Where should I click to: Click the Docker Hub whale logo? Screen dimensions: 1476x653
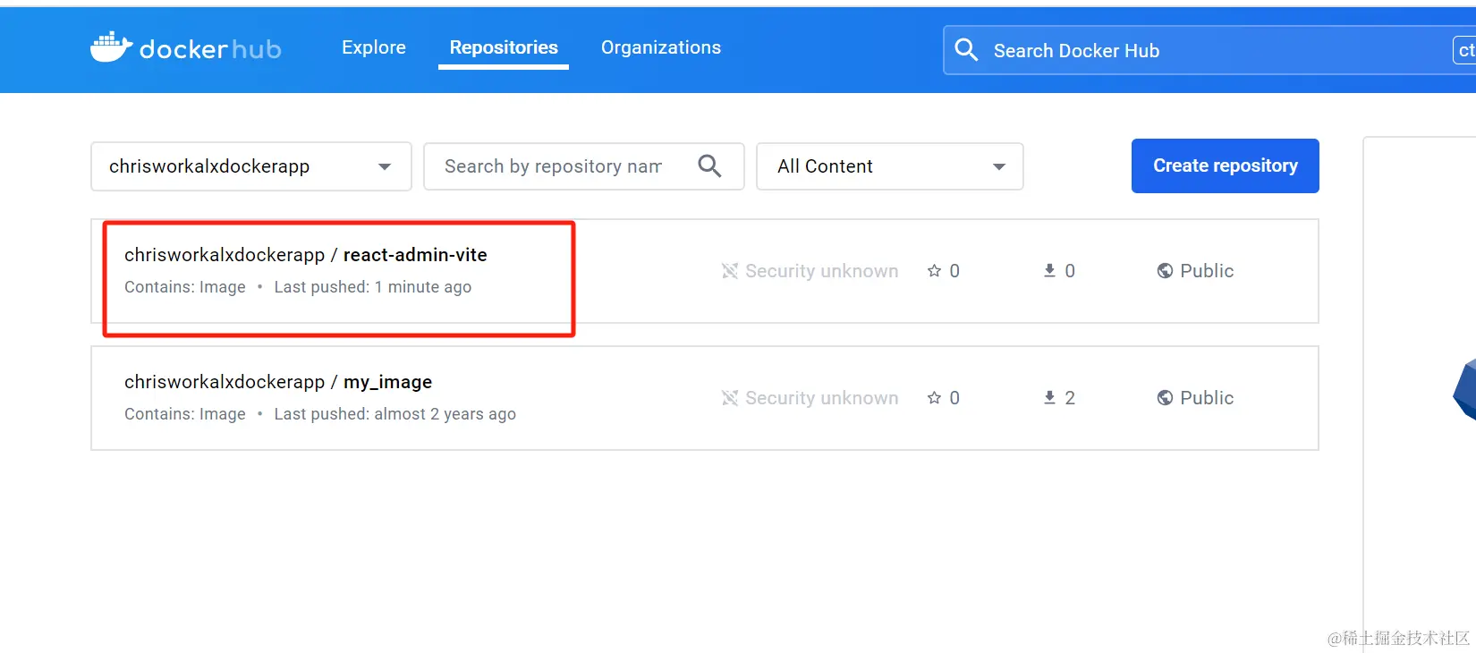tap(111, 47)
